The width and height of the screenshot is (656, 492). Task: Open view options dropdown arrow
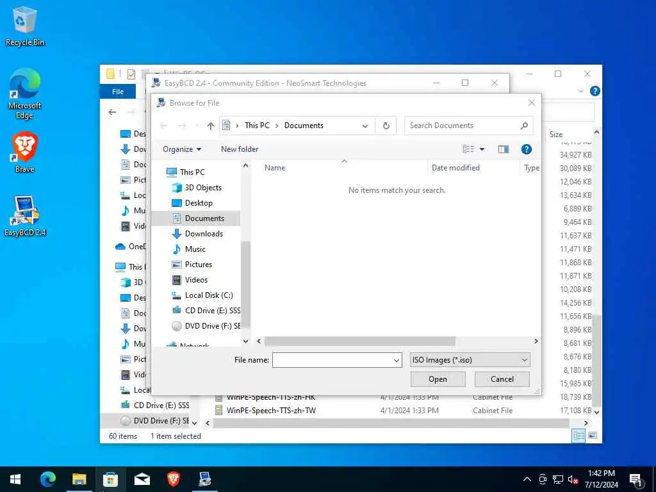click(x=482, y=149)
